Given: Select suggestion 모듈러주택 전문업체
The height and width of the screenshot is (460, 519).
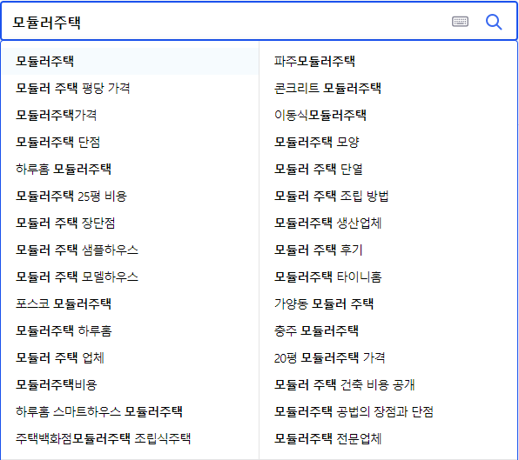Looking at the screenshot, I should click(328, 438).
